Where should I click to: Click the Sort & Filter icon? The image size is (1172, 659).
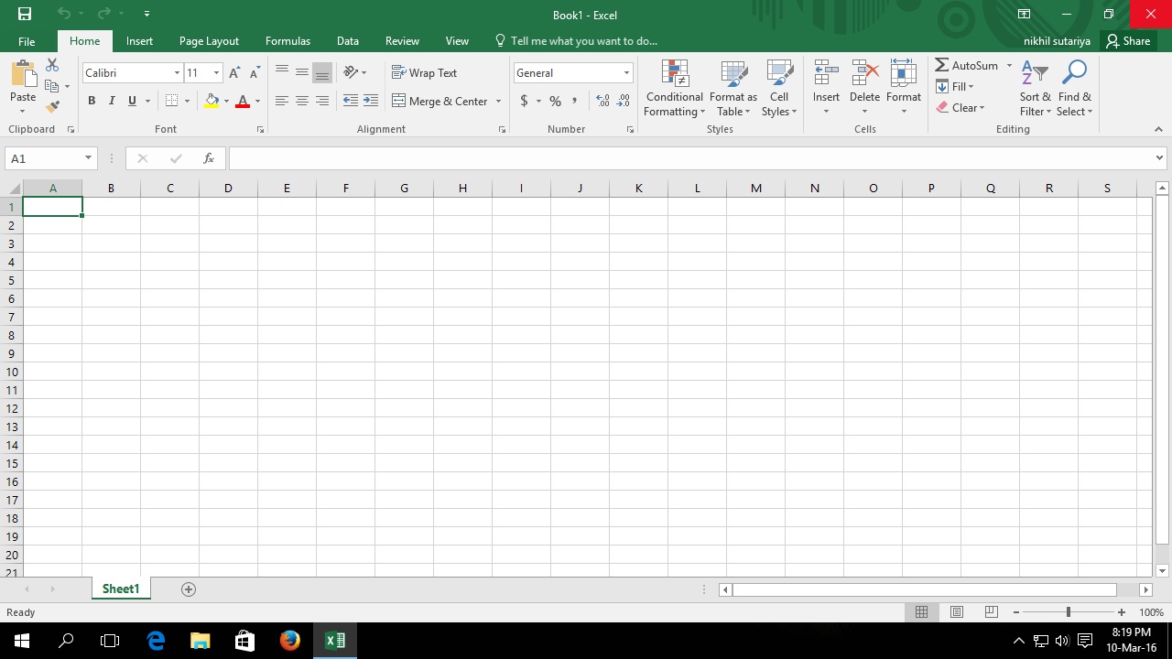[x=1035, y=89]
